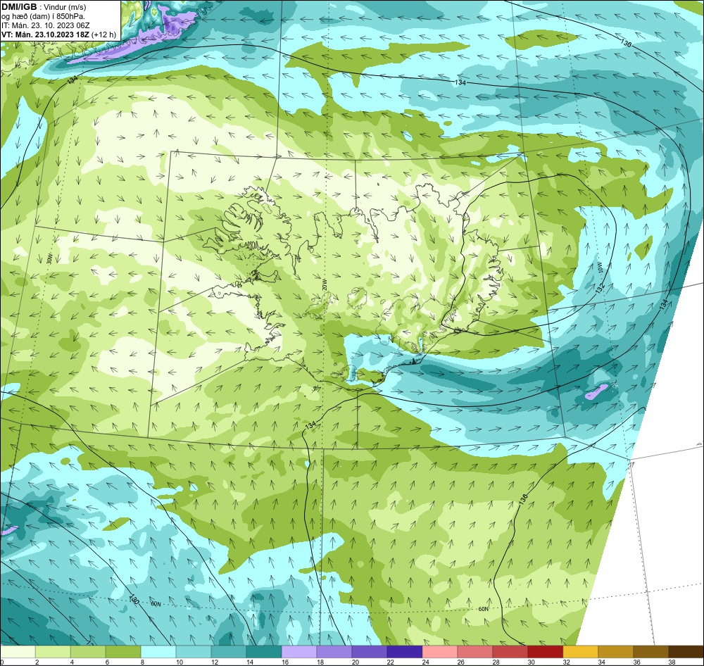Pick the light teal 10–12 m/s swatch
The image size is (704, 666).
coord(194,652)
